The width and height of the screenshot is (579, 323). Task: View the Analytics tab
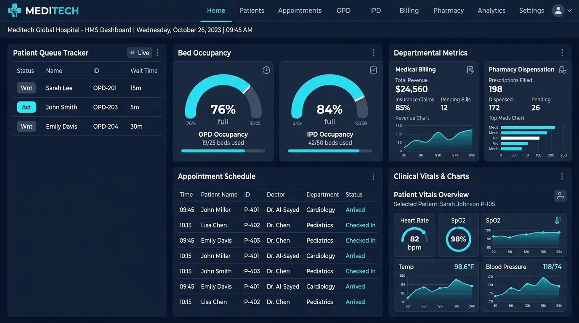click(491, 11)
